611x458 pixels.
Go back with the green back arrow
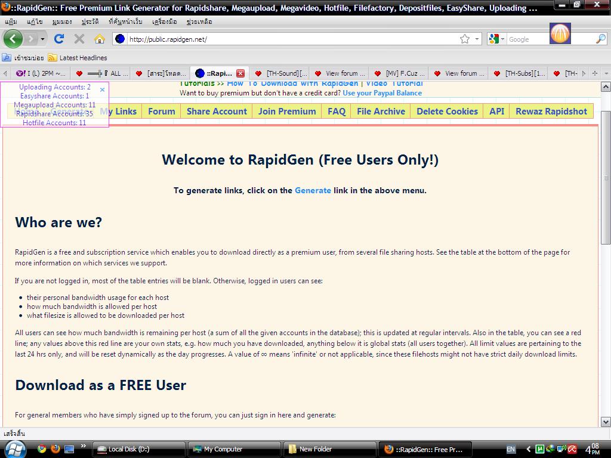coord(13,39)
